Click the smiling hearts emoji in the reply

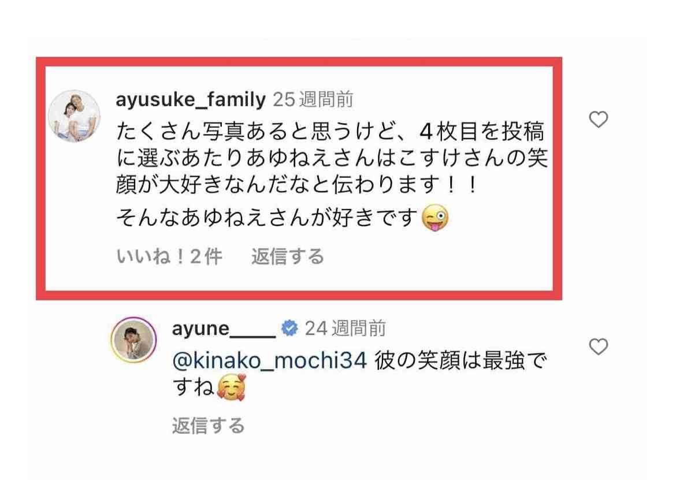(x=232, y=388)
